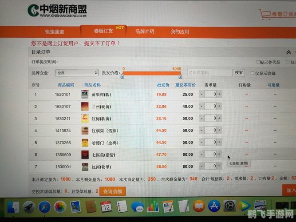Open the 快速通道 tab
The width and height of the screenshot is (296, 222).
pyautogui.click(x=55, y=32)
